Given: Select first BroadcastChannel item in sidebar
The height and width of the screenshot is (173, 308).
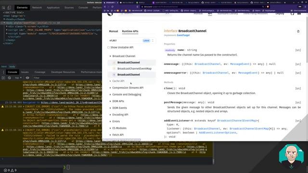Looking at the screenshot, I should pos(128,62).
